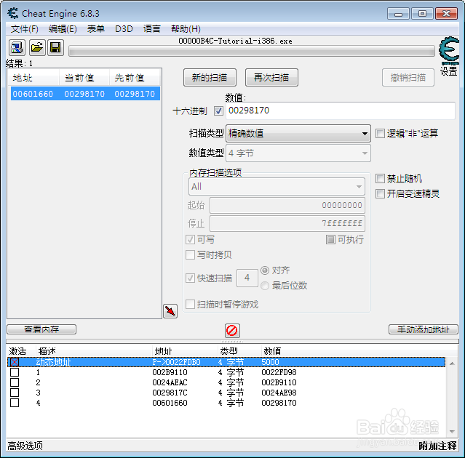Viewport: 465px width, 458px height.
Task: Click the scan value input field
Action: (341, 111)
